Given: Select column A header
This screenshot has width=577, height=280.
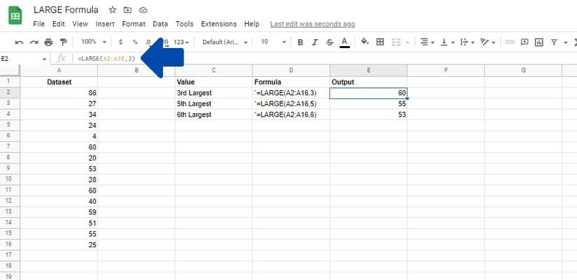Looking at the screenshot, I should point(59,71).
